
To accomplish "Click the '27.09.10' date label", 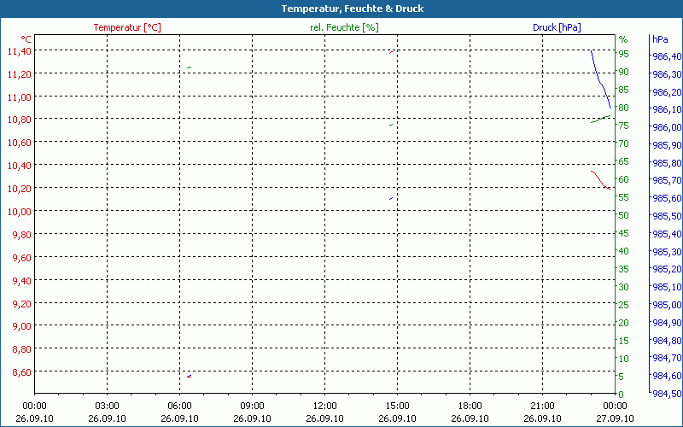I will [615, 418].
